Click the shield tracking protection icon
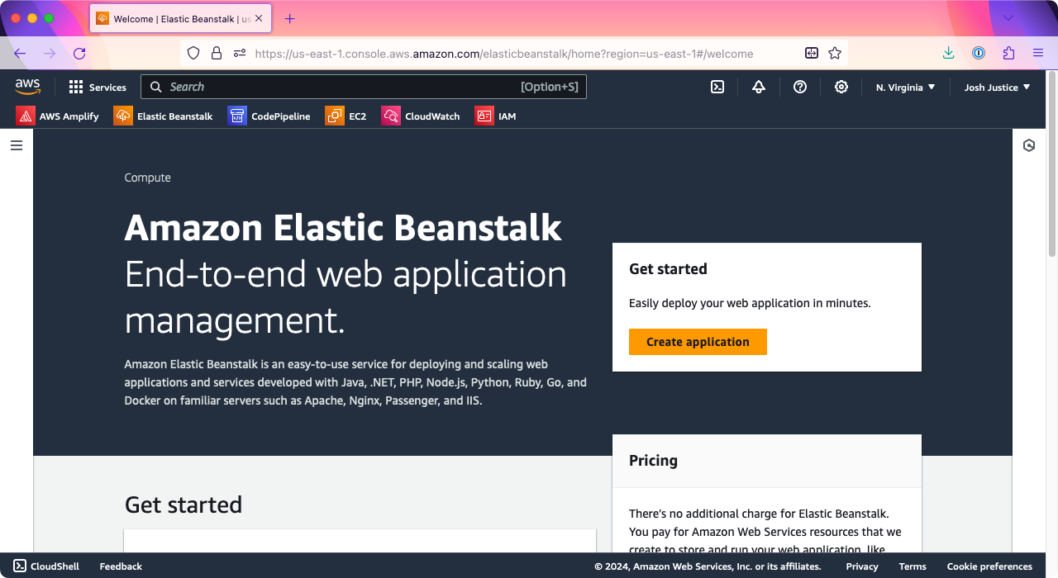Viewport: 1058px width, 578px height. [x=193, y=54]
